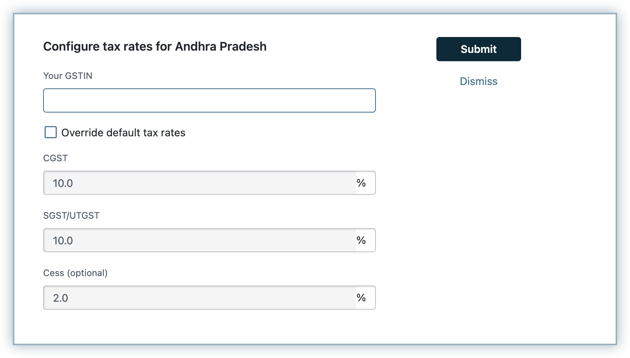This screenshot has height=358, width=630.
Task: Select the CGST rate input field
Action: coord(200,183)
